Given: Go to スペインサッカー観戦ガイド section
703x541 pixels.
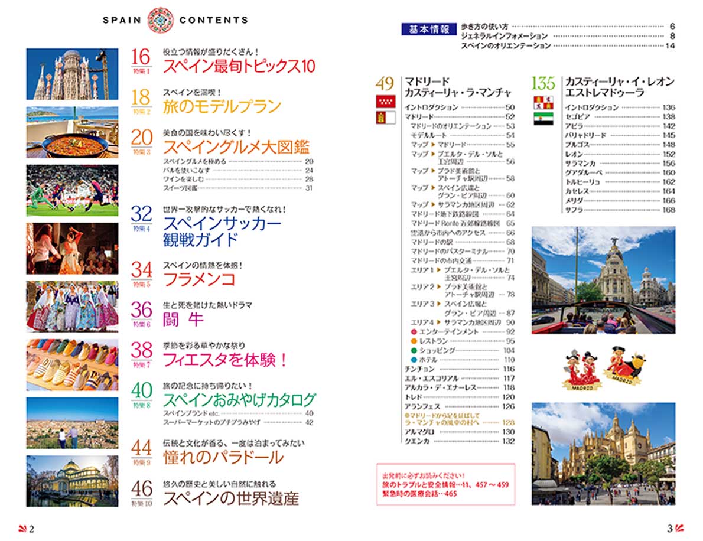Looking at the screenshot, I should (222, 232).
